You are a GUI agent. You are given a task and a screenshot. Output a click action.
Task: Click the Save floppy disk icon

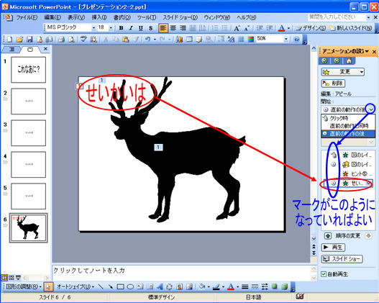pos(29,39)
